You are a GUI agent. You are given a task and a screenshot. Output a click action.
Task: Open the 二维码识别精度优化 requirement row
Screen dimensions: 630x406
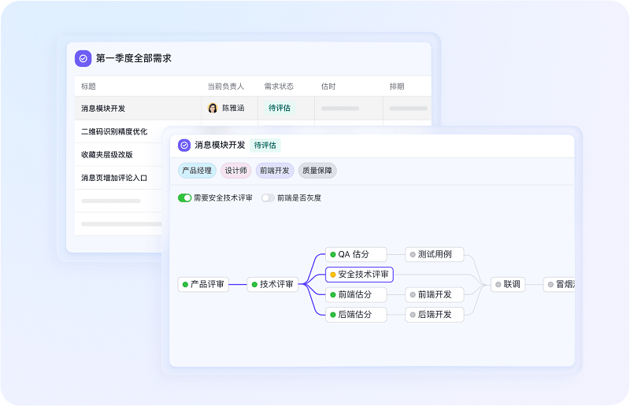(x=113, y=131)
